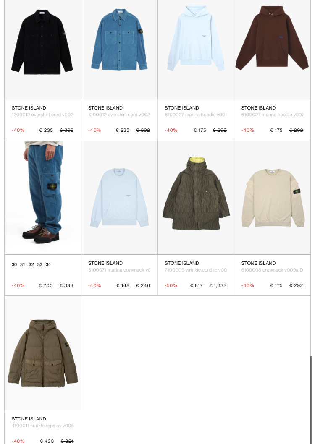Pick size 31 for the cargo pants
This screenshot has width=315, height=444.
point(23,264)
